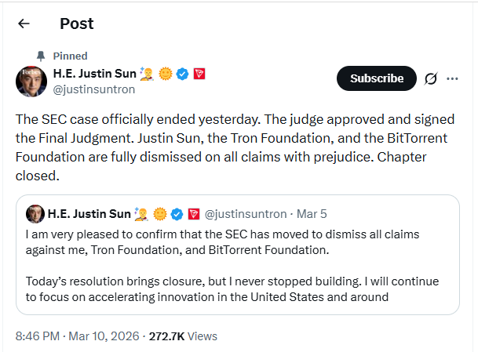Click the Grok explain icon beside Subscribe
The height and width of the screenshot is (352, 478).
430,78
